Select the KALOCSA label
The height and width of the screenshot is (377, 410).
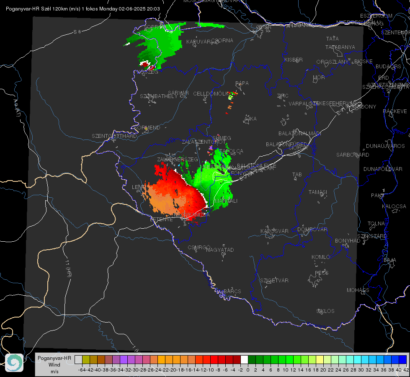click(394, 207)
